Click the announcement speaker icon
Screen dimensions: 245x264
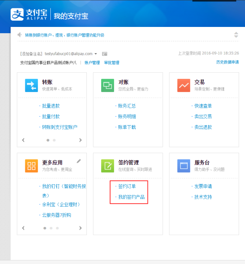click(19, 35)
